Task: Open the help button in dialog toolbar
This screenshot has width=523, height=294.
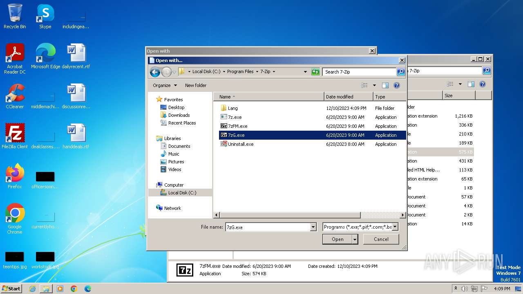Action: [396, 85]
